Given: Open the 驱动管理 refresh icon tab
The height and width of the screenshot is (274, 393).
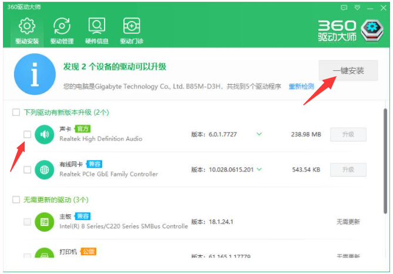Looking at the screenshot, I should tap(62, 31).
